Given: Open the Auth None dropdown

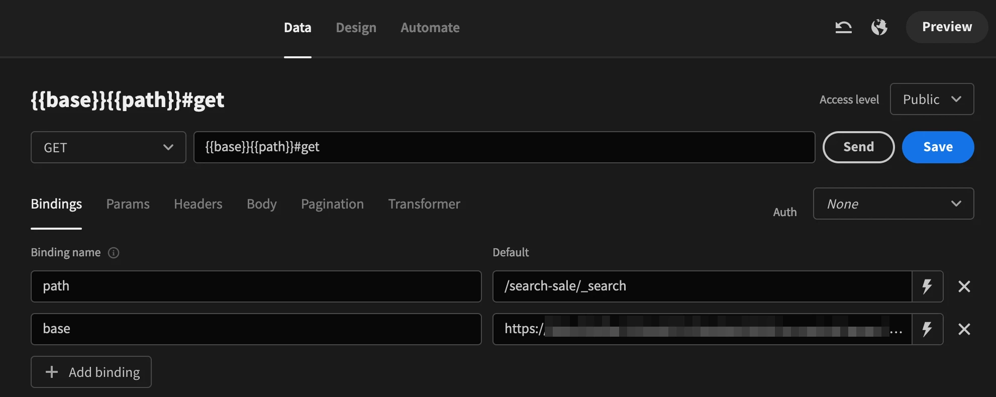Looking at the screenshot, I should coord(893,204).
